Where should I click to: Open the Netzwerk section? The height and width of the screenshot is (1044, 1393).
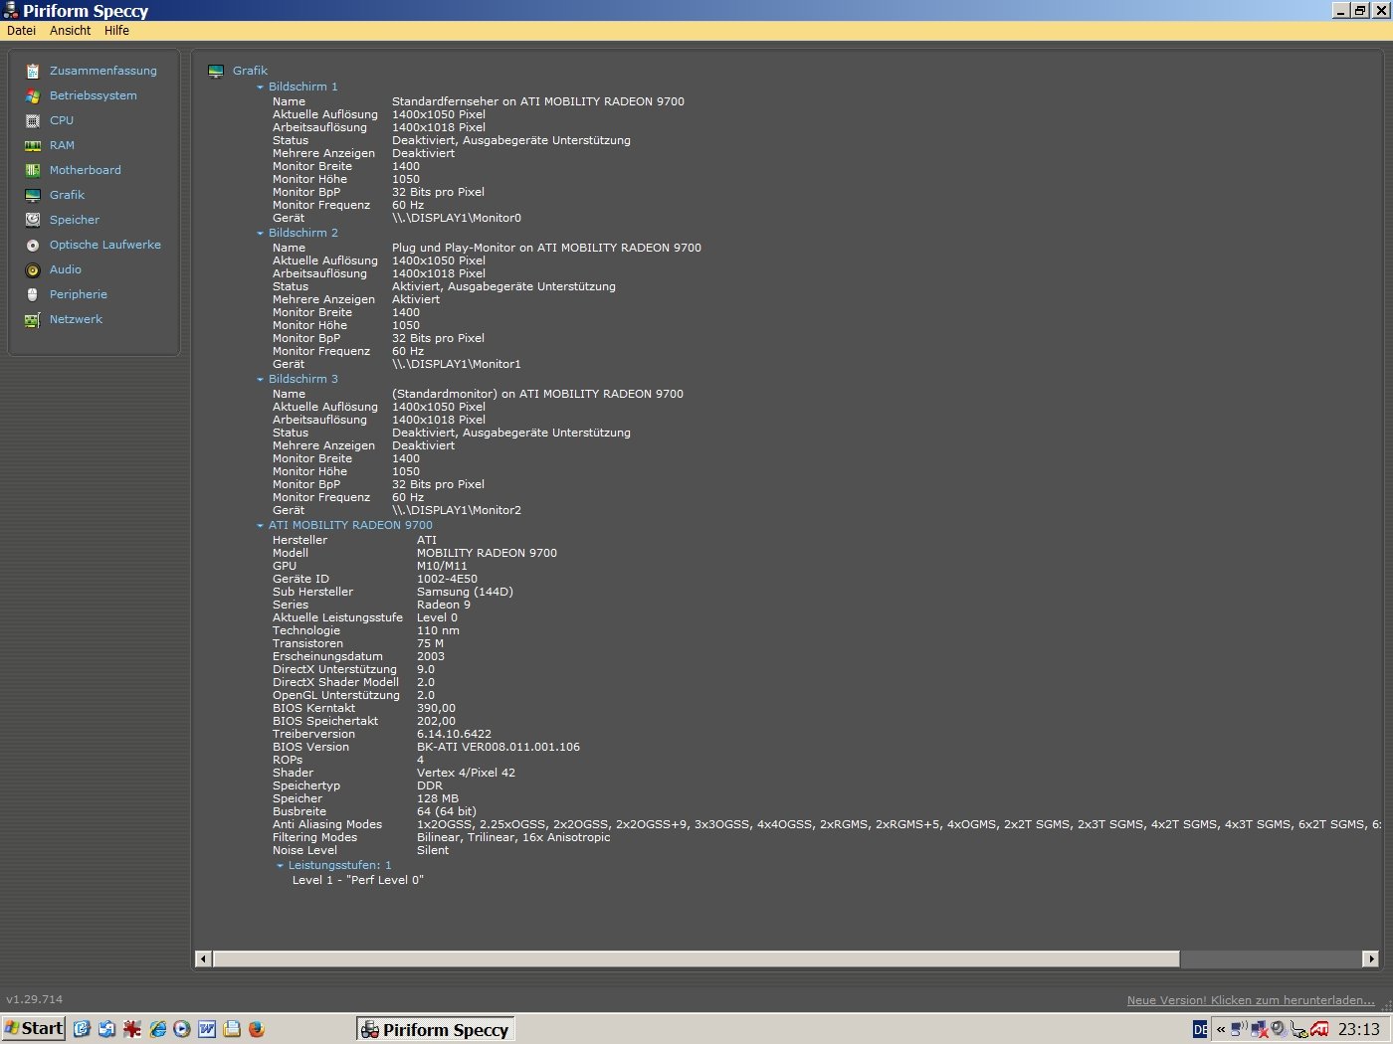tap(76, 320)
